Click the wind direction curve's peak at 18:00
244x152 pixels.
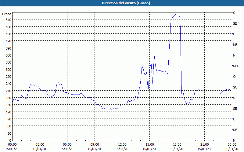(177, 14)
